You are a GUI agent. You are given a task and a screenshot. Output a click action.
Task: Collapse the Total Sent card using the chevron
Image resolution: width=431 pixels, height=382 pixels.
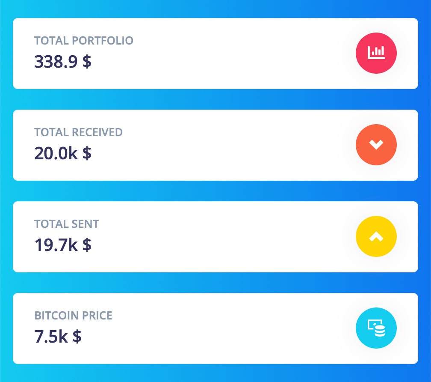tap(376, 236)
